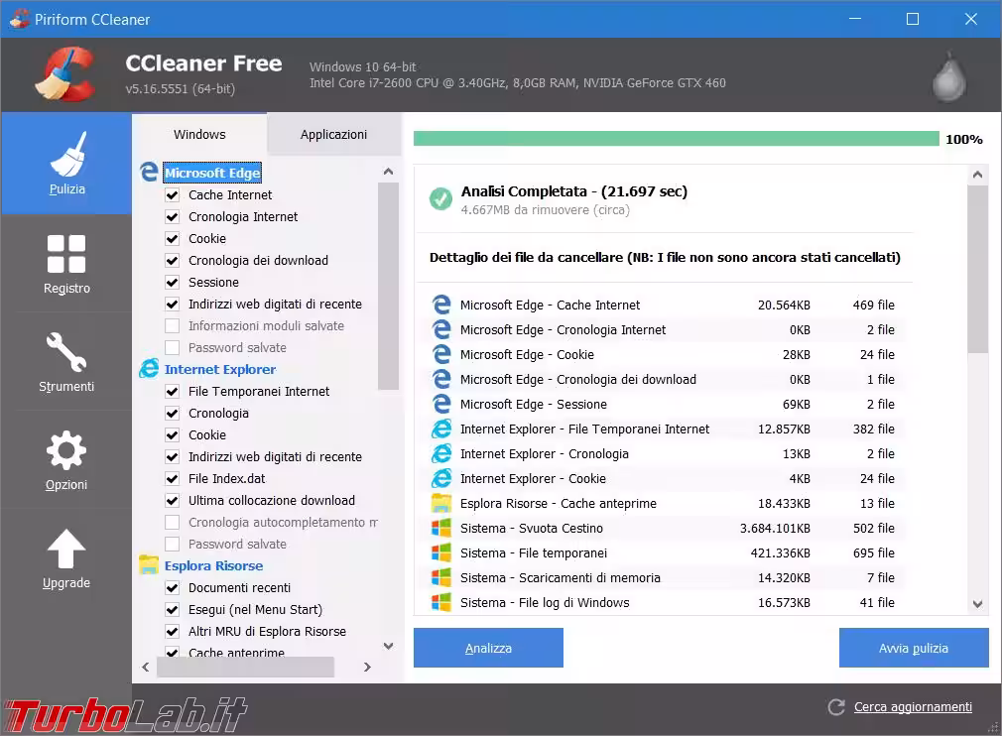Select the Internet Explorer tree header
The height and width of the screenshot is (736, 1002).
(x=220, y=369)
